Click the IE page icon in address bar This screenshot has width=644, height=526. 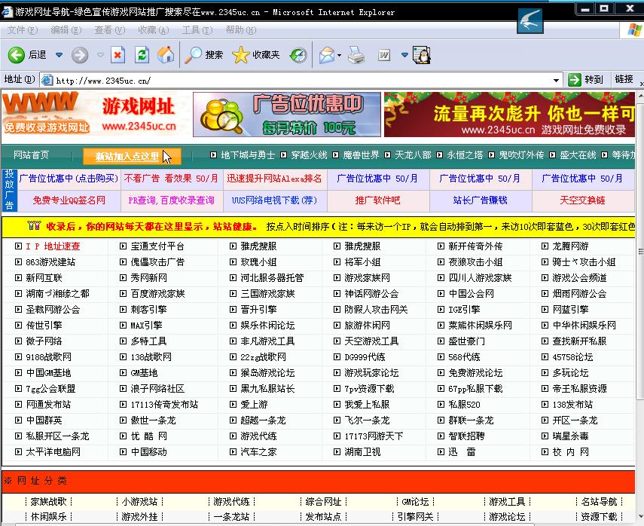point(47,79)
